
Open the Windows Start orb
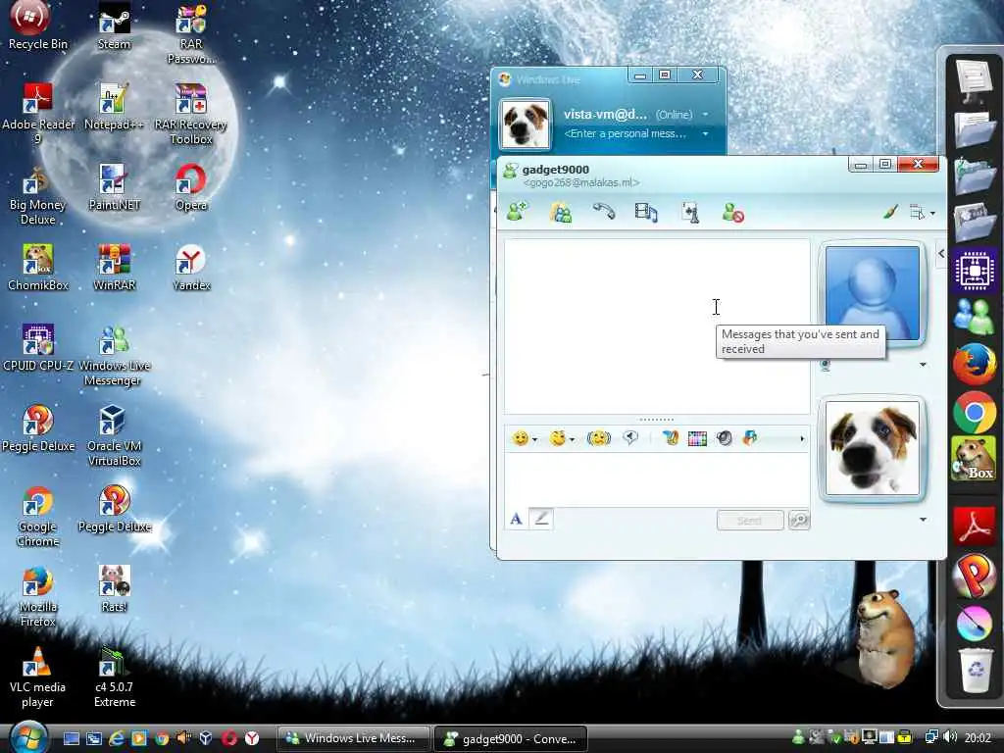[27, 737]
